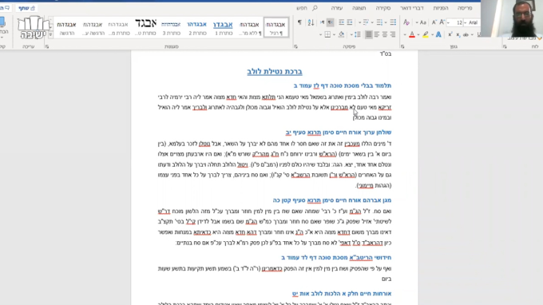Click the Change Case Aa icon
This screenshot has width=543, height=305.
click(423, 23)
